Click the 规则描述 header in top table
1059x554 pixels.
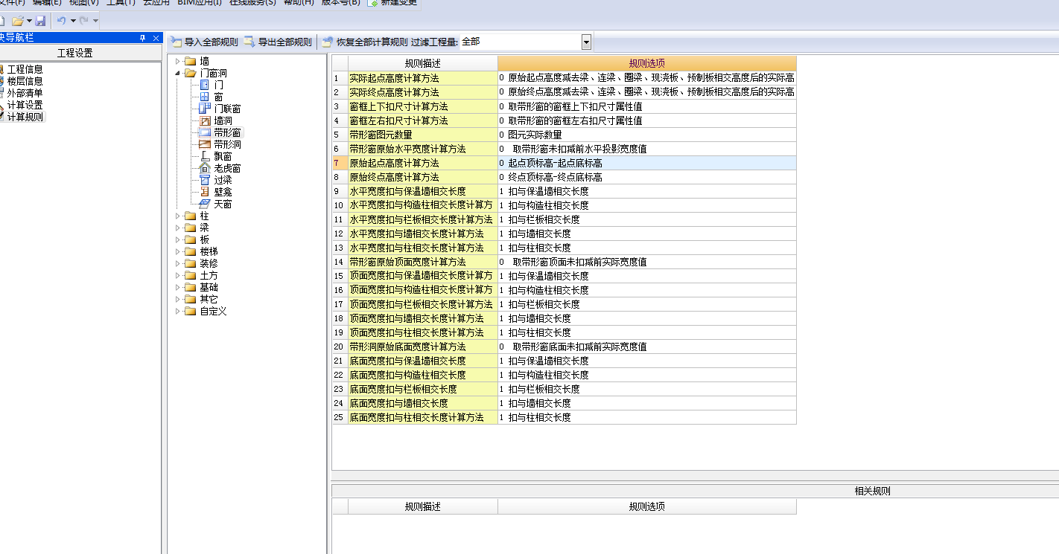coord(423,63)
